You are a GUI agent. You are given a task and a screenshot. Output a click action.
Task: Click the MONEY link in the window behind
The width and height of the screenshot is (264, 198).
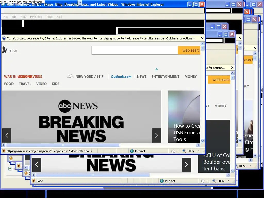coord(220,106)
